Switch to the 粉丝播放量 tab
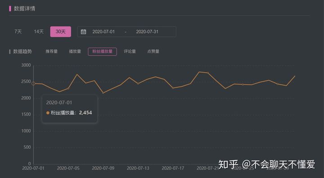The width and height of the screenshot is (324, 178). click(x=102, y=52)
